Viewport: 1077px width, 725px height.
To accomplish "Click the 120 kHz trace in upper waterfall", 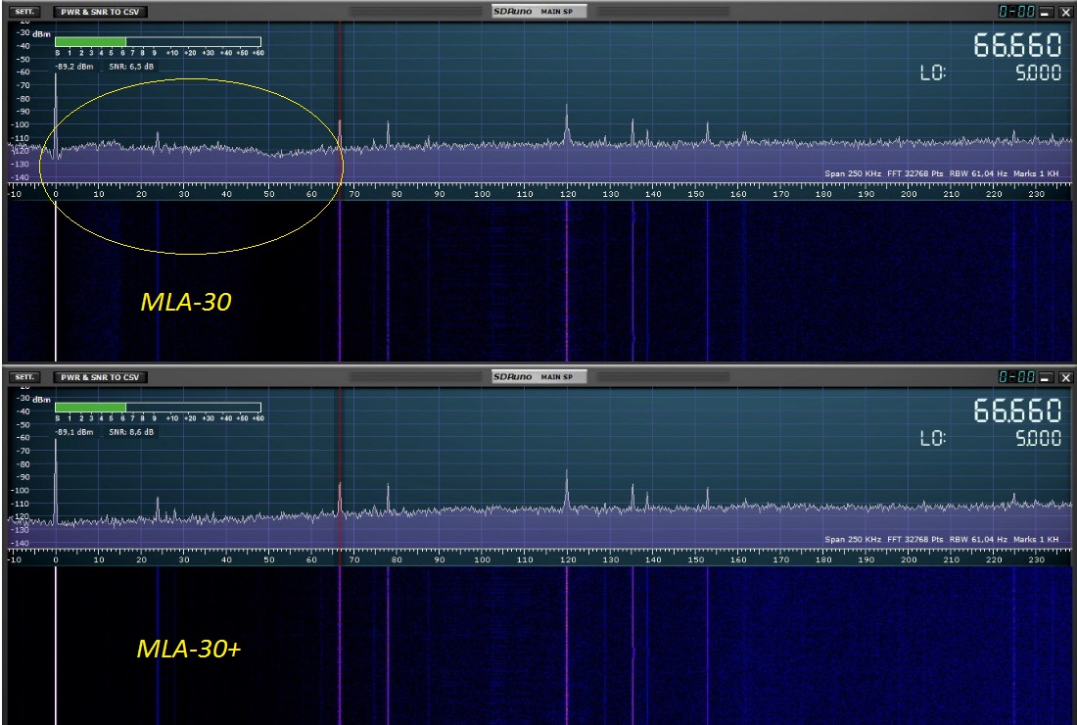I will (567, 282).
